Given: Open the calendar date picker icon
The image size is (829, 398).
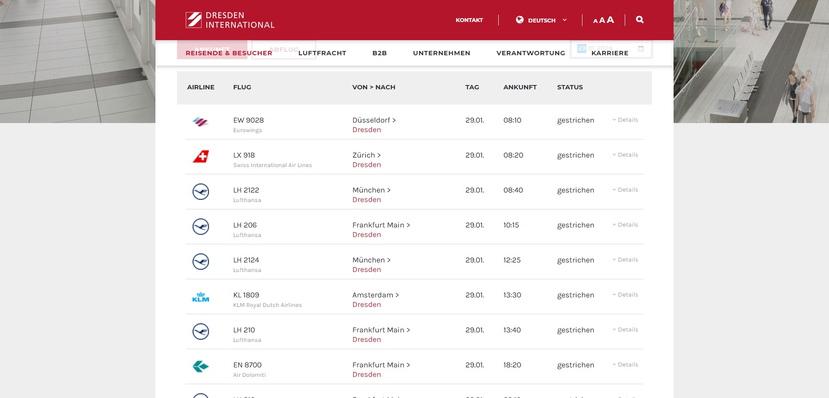Looking at the screenshot, I should 641,48.
